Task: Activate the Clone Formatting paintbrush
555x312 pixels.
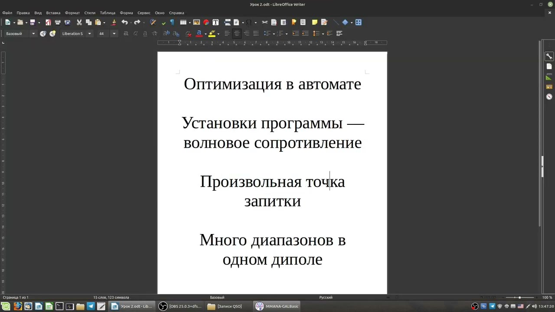Action: pyautogui.click(x=114, y=22)
